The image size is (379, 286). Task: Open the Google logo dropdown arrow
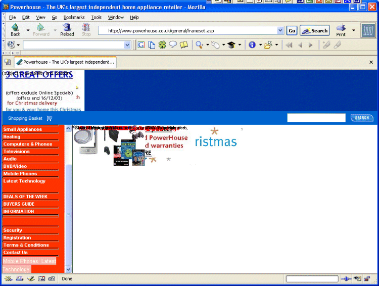[18, 45]
